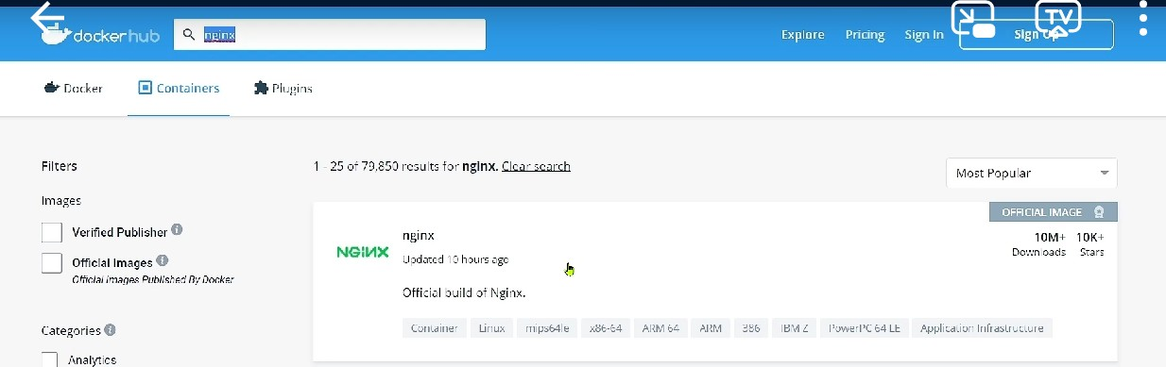Click the 386 tag chip
The width and height of the screenshot is (1166, 367).
[751, 328]
